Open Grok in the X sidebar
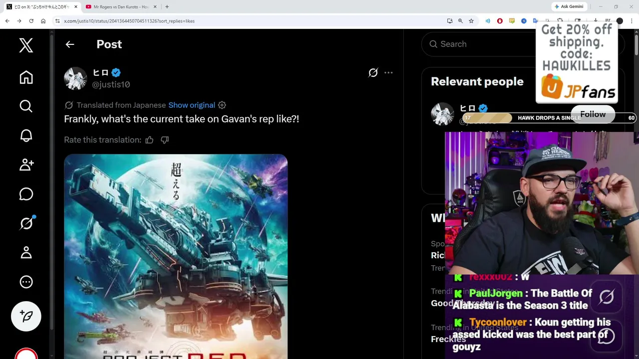The image size is (639, 359). pyautogui.click(x=26, y=223)
